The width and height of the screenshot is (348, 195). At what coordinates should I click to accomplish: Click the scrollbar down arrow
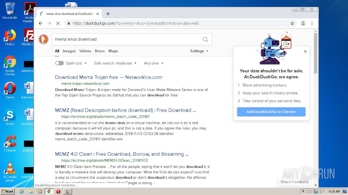(315, 185)
